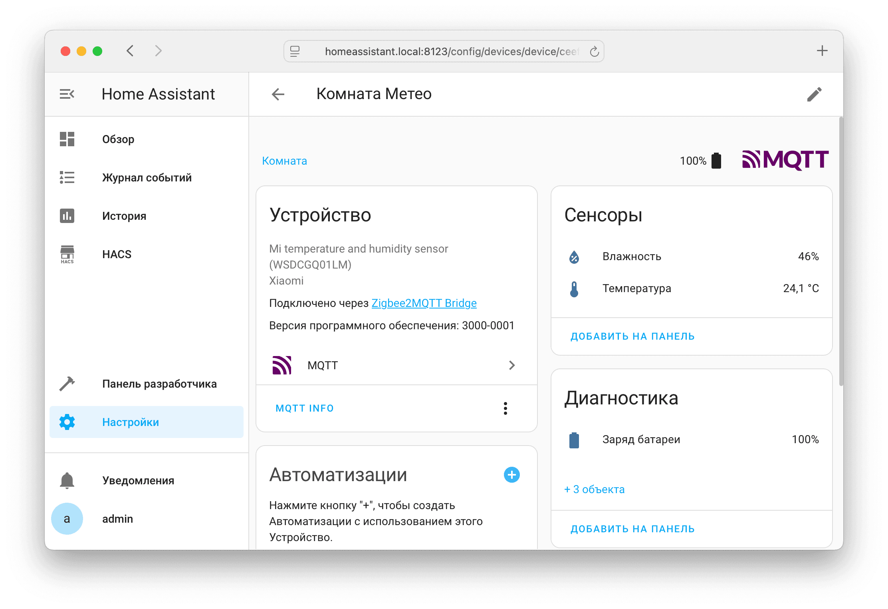Image resolution: width=888 pixels, height=609 pixels.
Task: Open the Zigbee2MQTT Bridge link
Action: coord(424,303)
